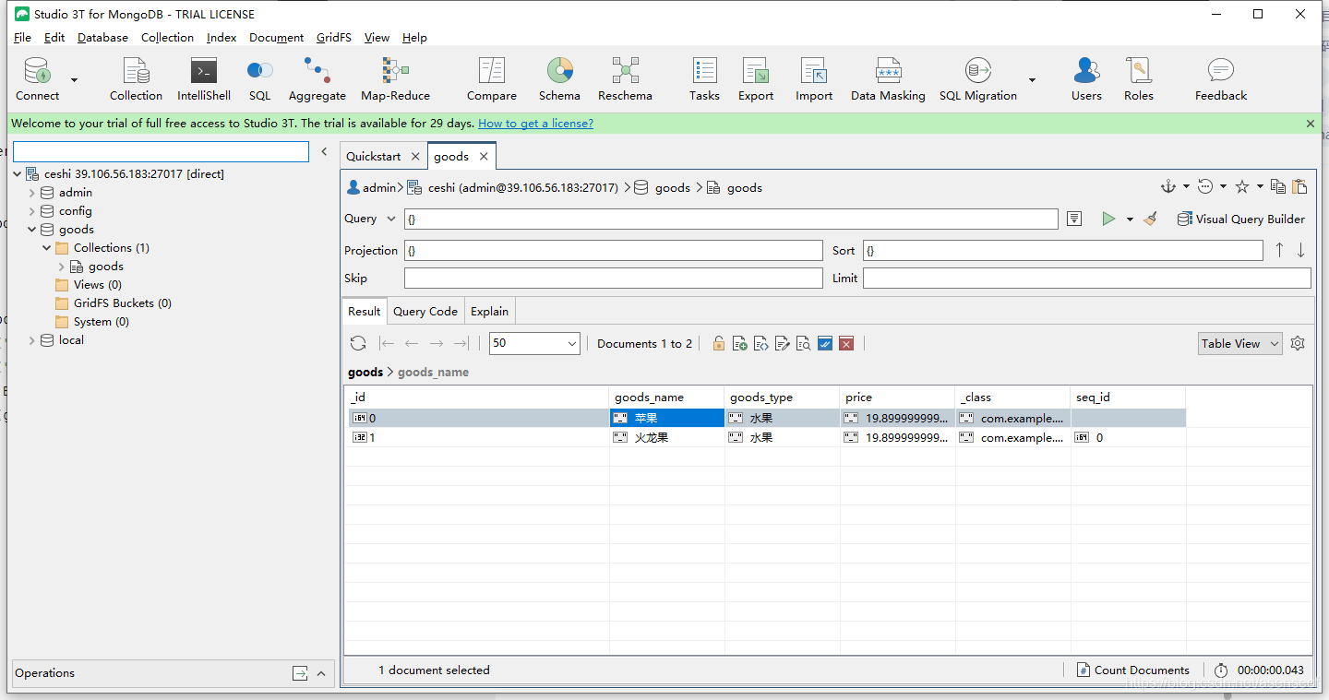Screen dimensions: 1329x700
Task: Refresh the result set
Action: click(x=358, y=343)
